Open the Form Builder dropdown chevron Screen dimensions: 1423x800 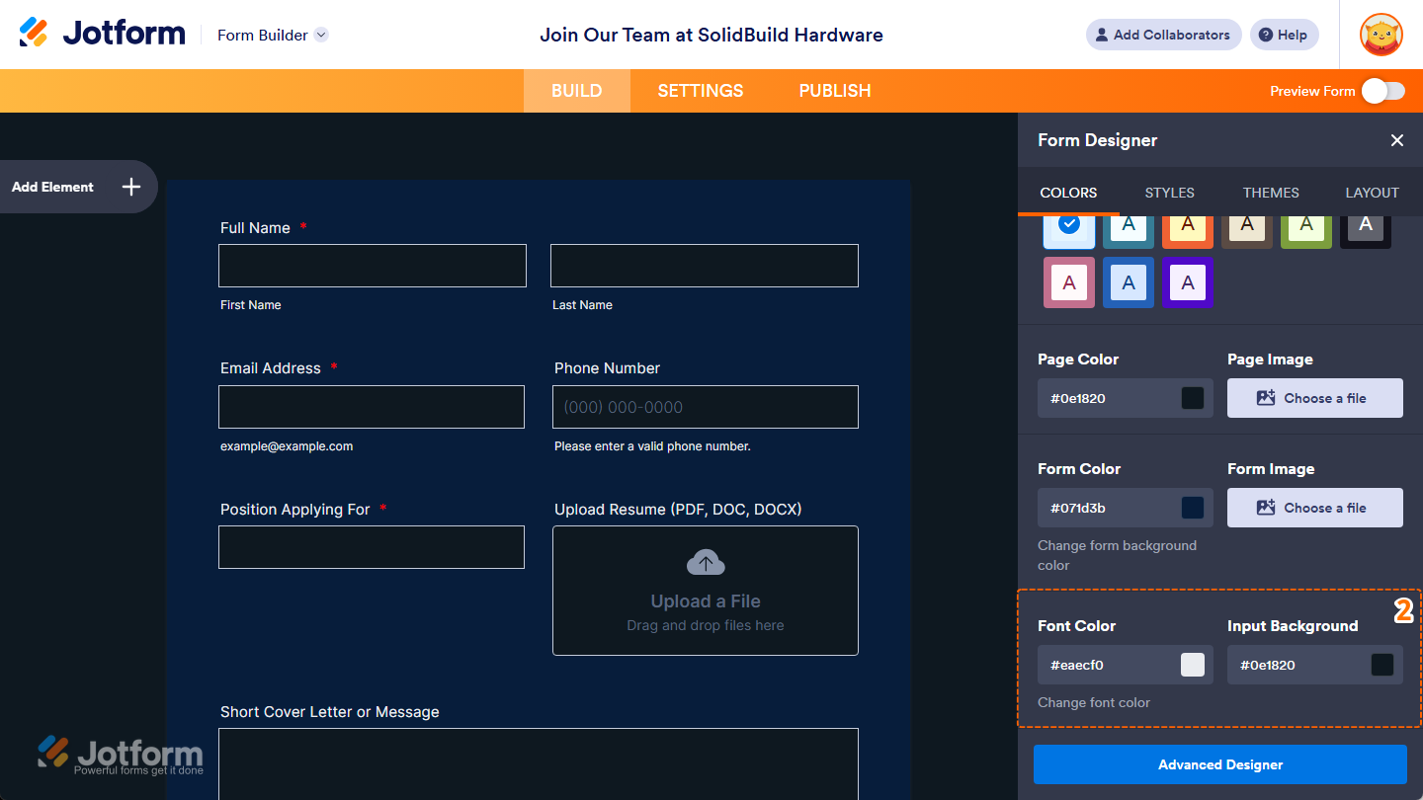tap(321, 35)
